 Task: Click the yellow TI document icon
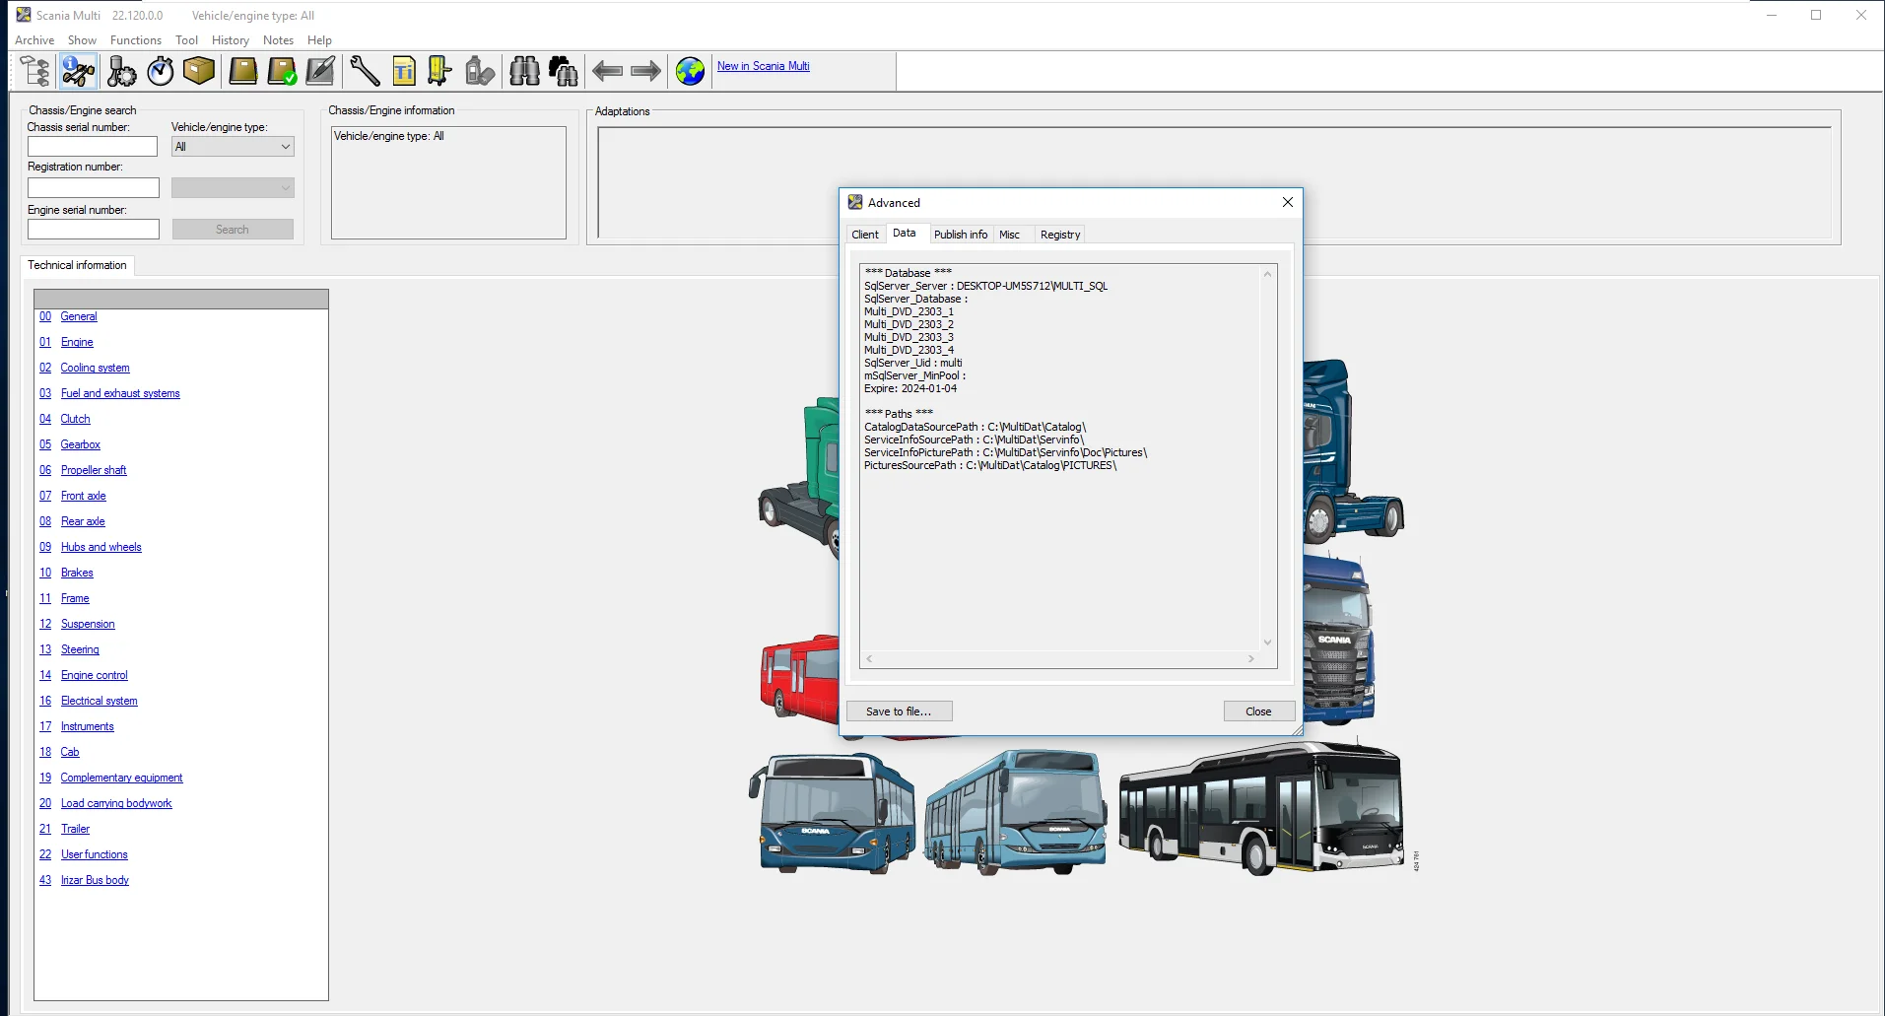(404, 71)
